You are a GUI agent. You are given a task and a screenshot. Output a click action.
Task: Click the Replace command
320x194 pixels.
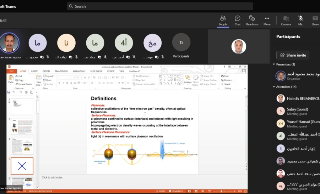click(228, 80)
